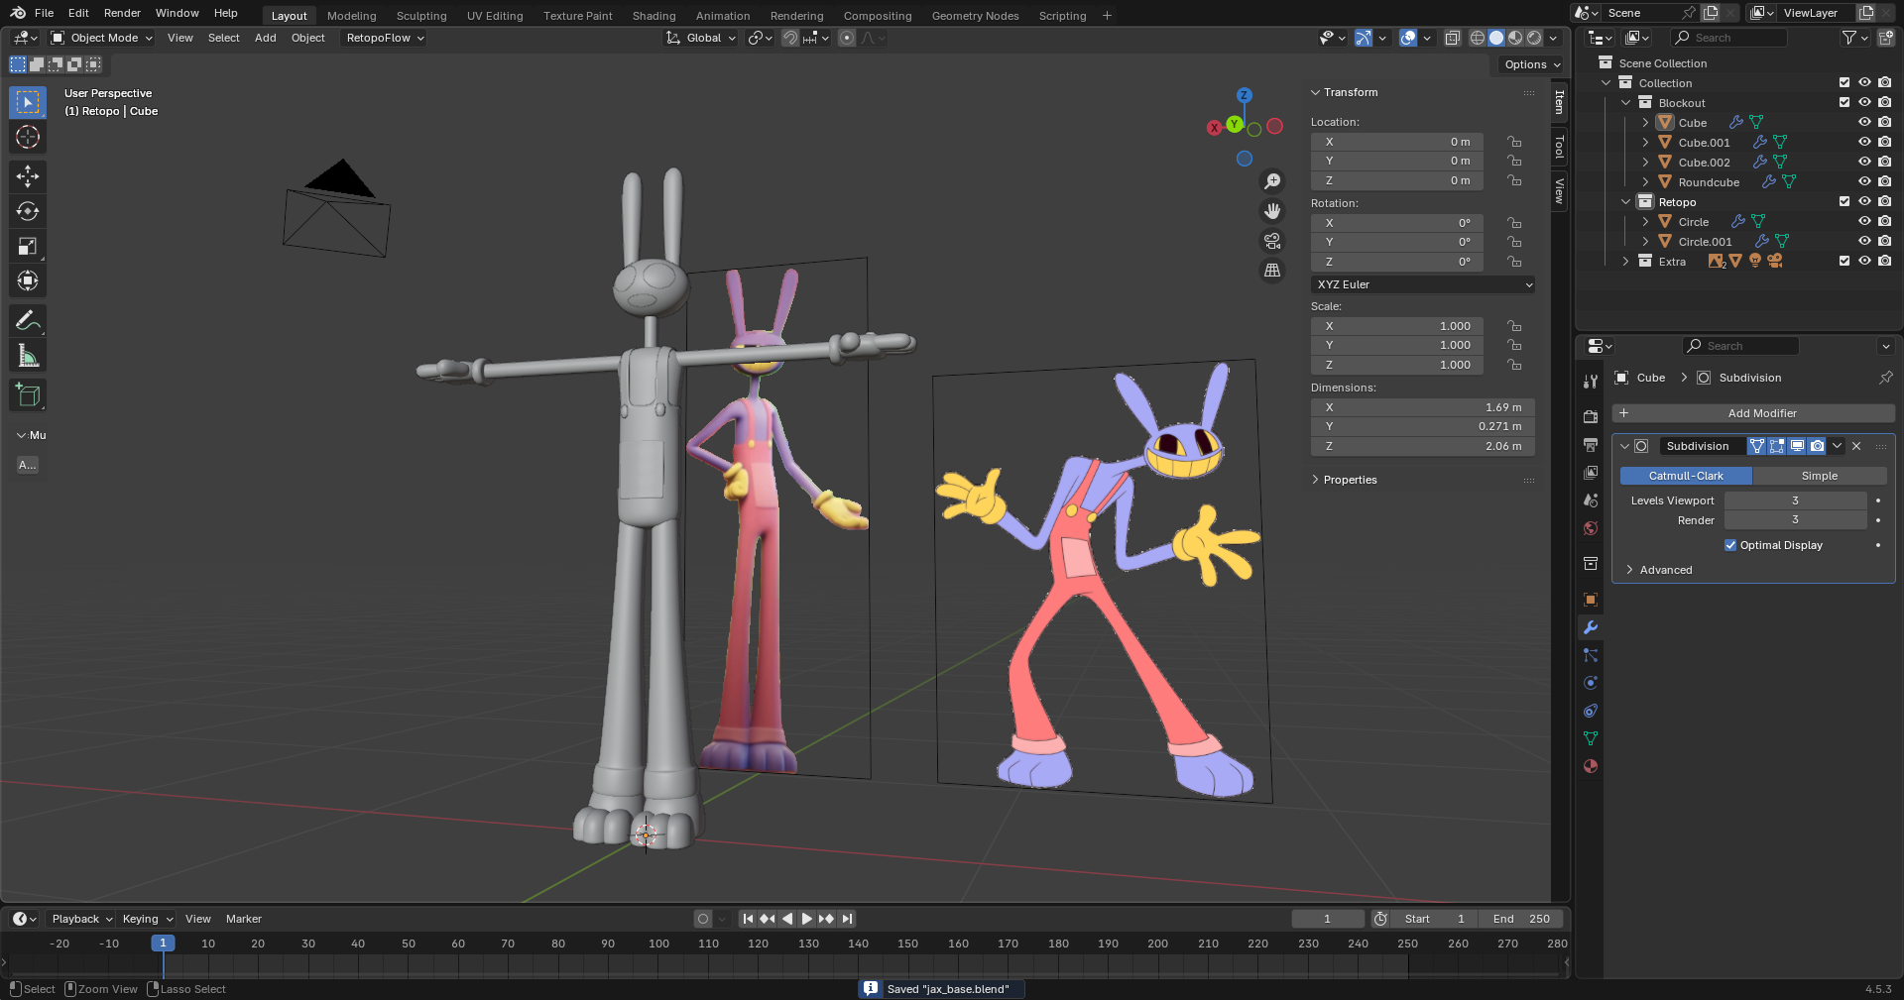Open the Render menu
The height and width of the screenshot is (1000, 1904).
tap(122, 13)
